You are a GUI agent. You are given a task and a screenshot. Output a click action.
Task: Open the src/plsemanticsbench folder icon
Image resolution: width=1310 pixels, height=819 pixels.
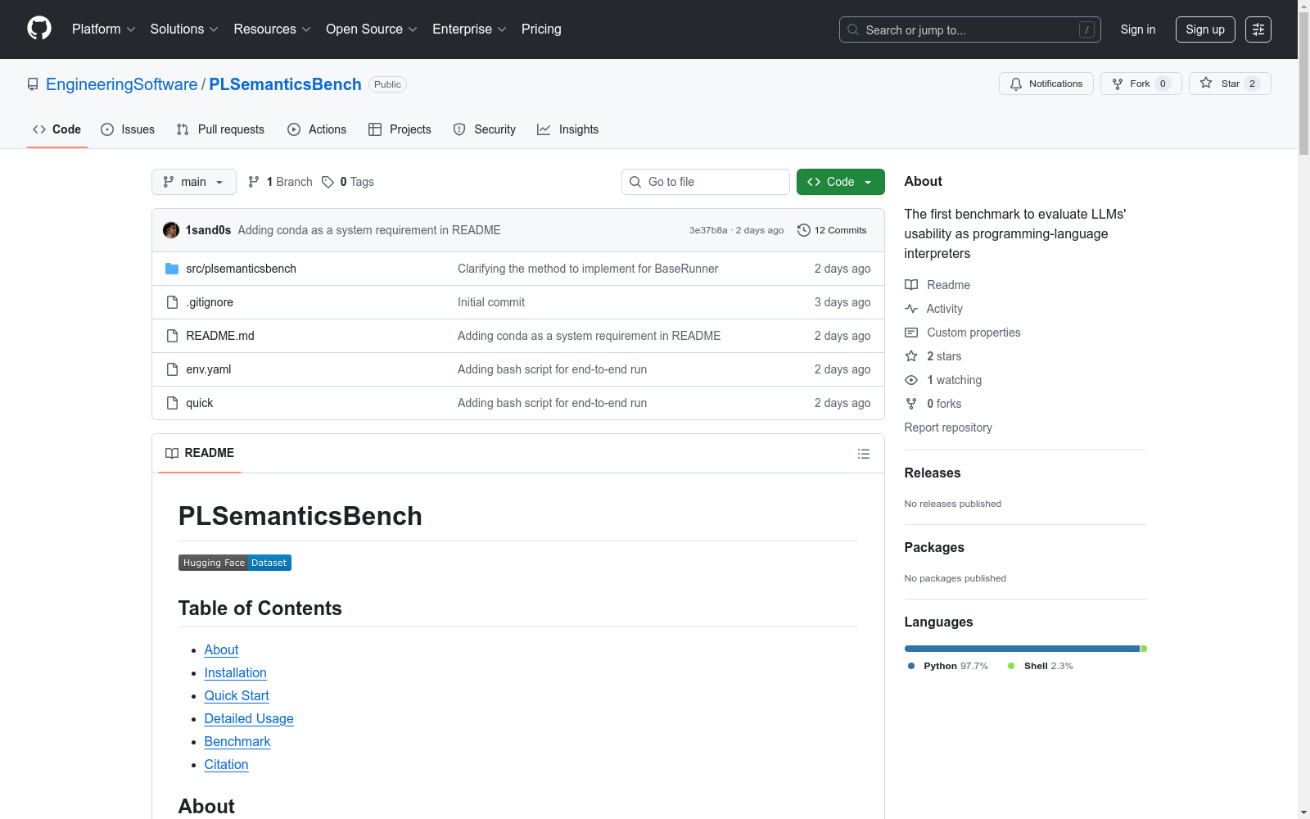[172, 269]
